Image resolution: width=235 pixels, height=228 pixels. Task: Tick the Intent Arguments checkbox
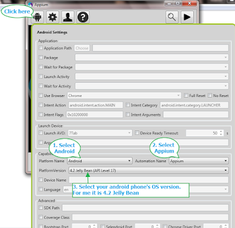pos(127,114)
